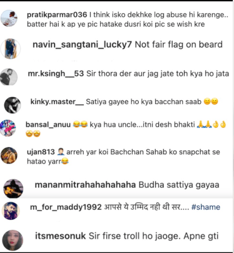Click the itsmesonuk username

(x=60, y=236)
